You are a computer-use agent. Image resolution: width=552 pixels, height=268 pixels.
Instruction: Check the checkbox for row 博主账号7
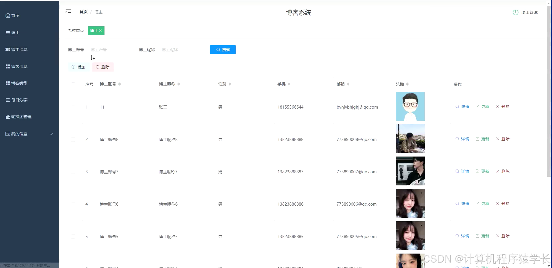[x=73, y=172]
